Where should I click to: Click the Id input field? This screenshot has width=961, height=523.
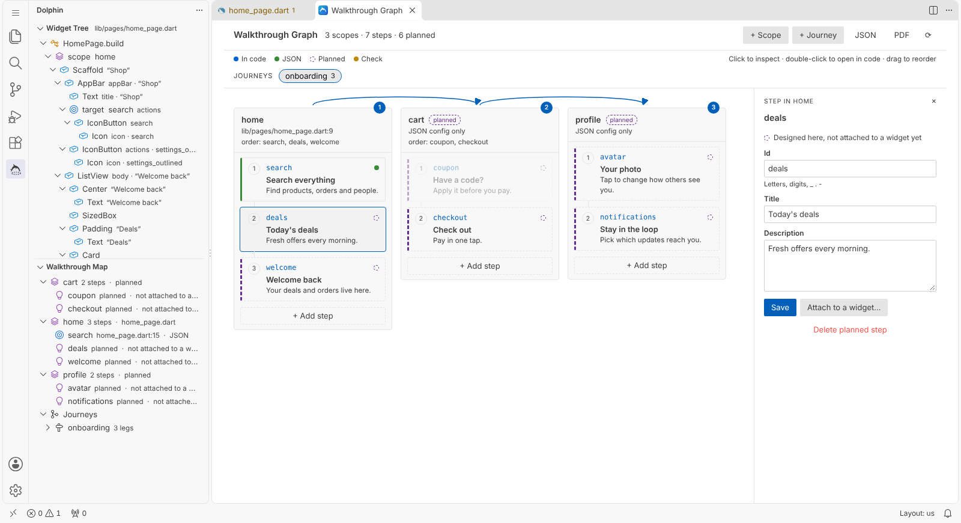coord(850,169)
